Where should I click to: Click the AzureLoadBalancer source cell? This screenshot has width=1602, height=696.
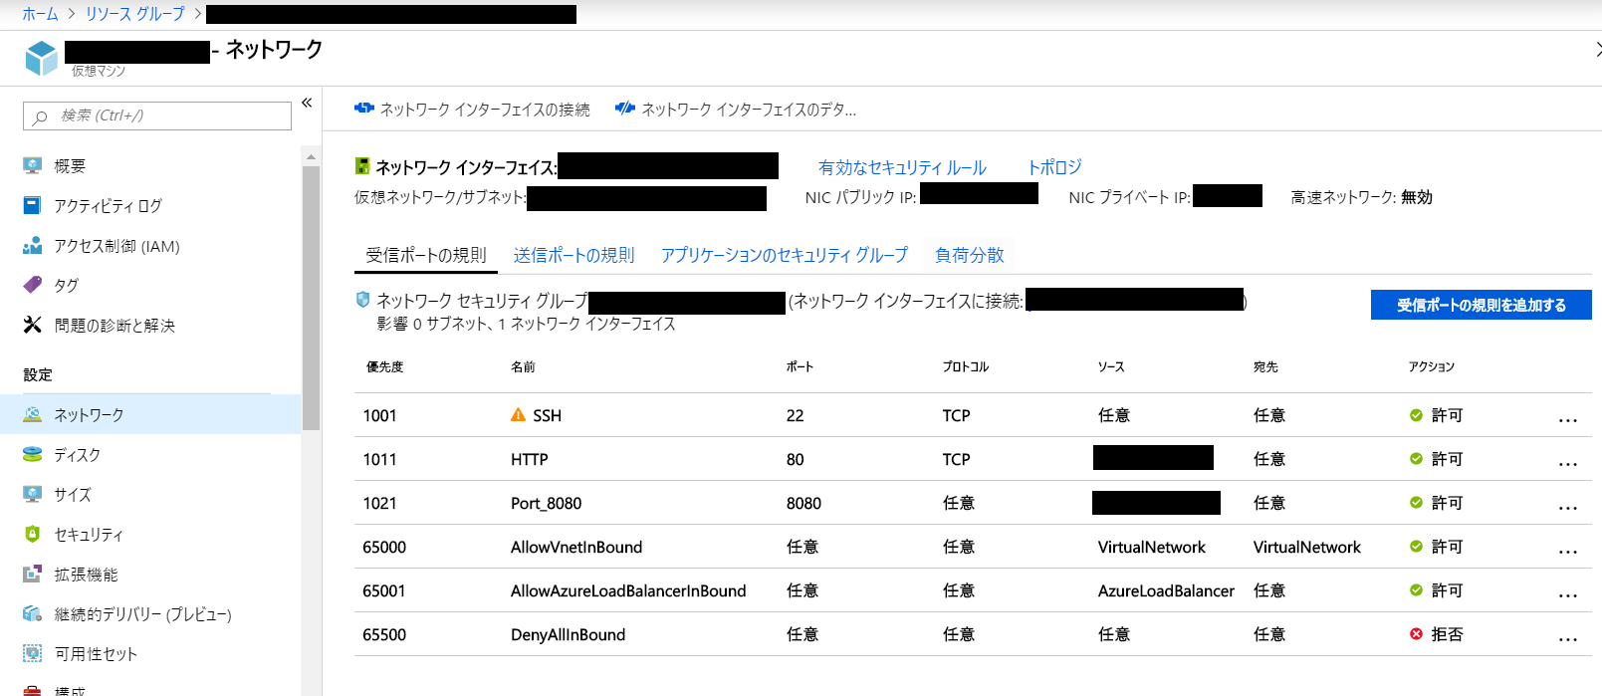tap(1166, 590)
